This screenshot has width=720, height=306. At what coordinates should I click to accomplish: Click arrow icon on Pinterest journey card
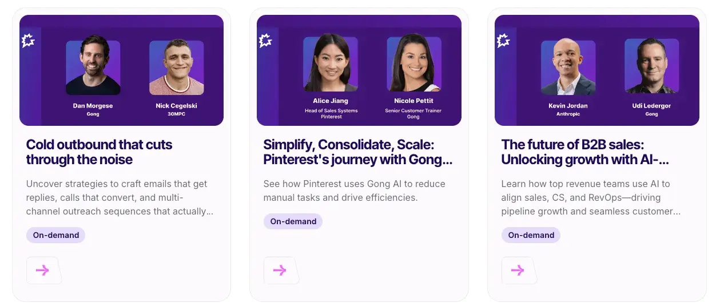click(x=281, y=271)
